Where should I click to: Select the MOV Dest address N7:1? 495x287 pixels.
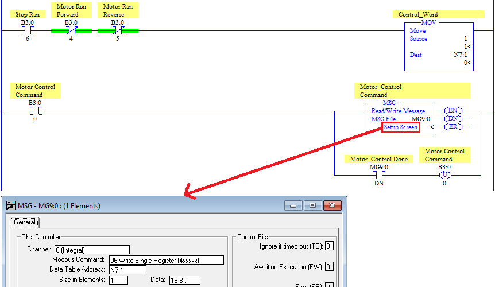point(461,55)
